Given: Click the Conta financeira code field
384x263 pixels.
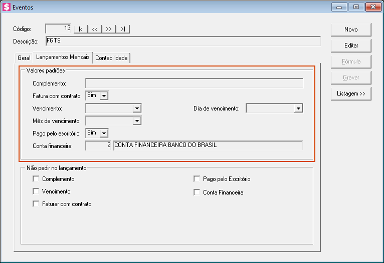Looking at the screenshot, I should (98, 145).
